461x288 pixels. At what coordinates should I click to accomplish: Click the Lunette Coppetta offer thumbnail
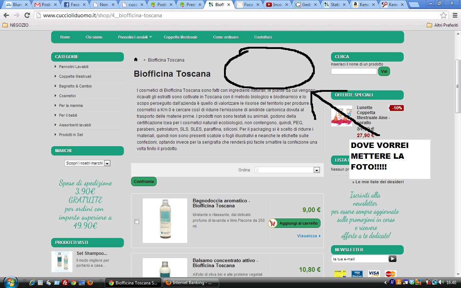pos(342,116)
